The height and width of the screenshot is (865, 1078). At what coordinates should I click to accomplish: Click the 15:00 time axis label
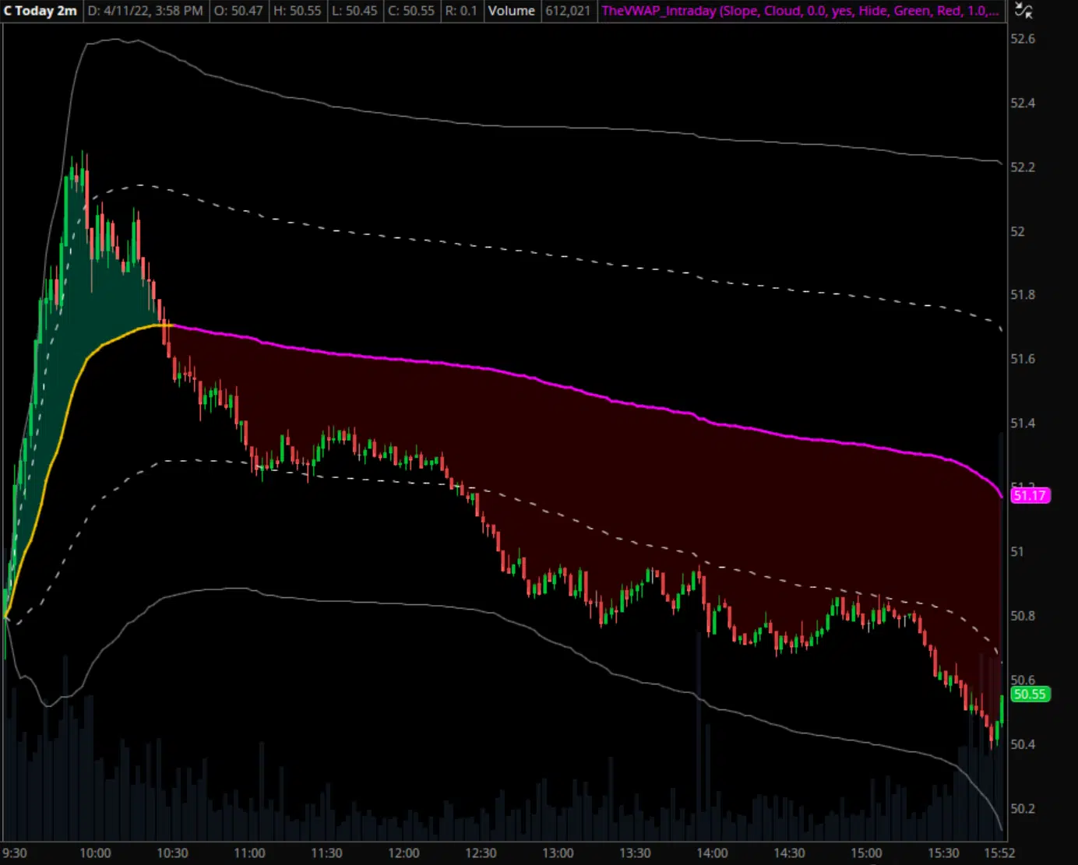866,853
